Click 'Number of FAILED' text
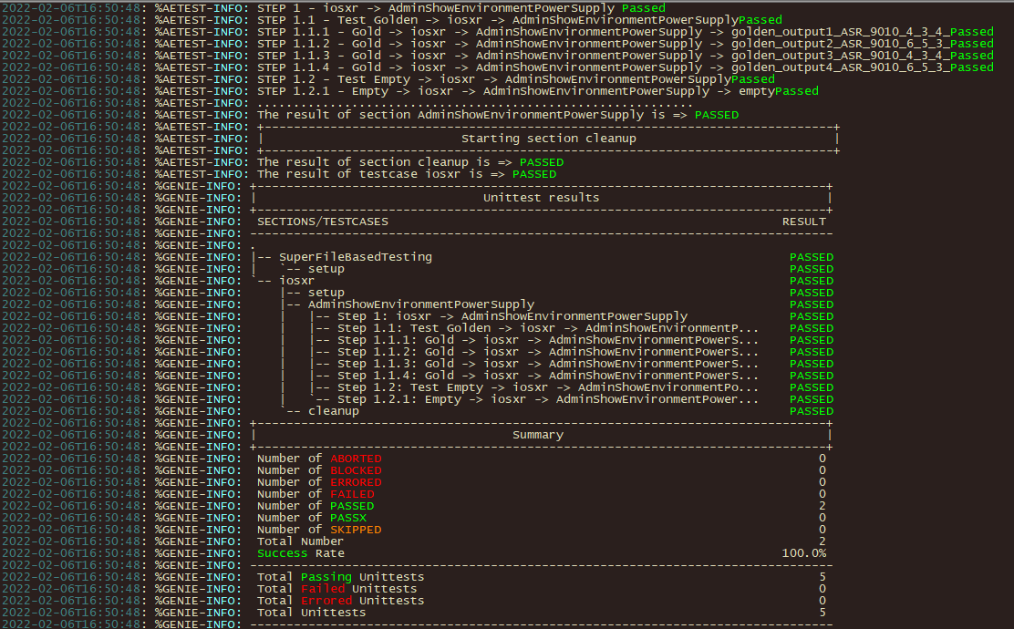The width and height of the screenshot is (1014, 629). pyautogui.click(x=316, y=494)
